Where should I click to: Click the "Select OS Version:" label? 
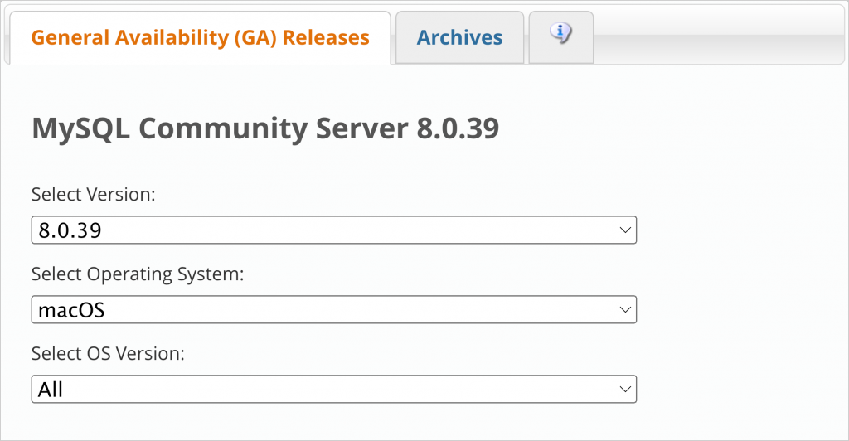108,353
